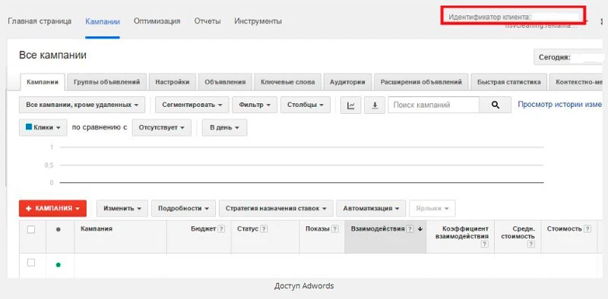The image size is (608, 299).
Task: Sort by the Стоимость column header
Action: point(564,229)
